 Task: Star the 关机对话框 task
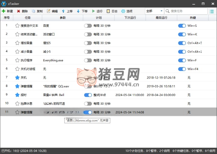pyautogui.click(x=17, y=69)
